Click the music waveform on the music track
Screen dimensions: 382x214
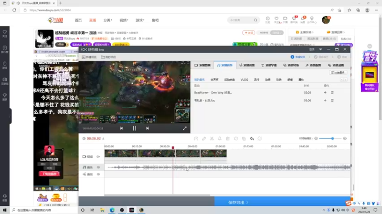coord(228,167)
